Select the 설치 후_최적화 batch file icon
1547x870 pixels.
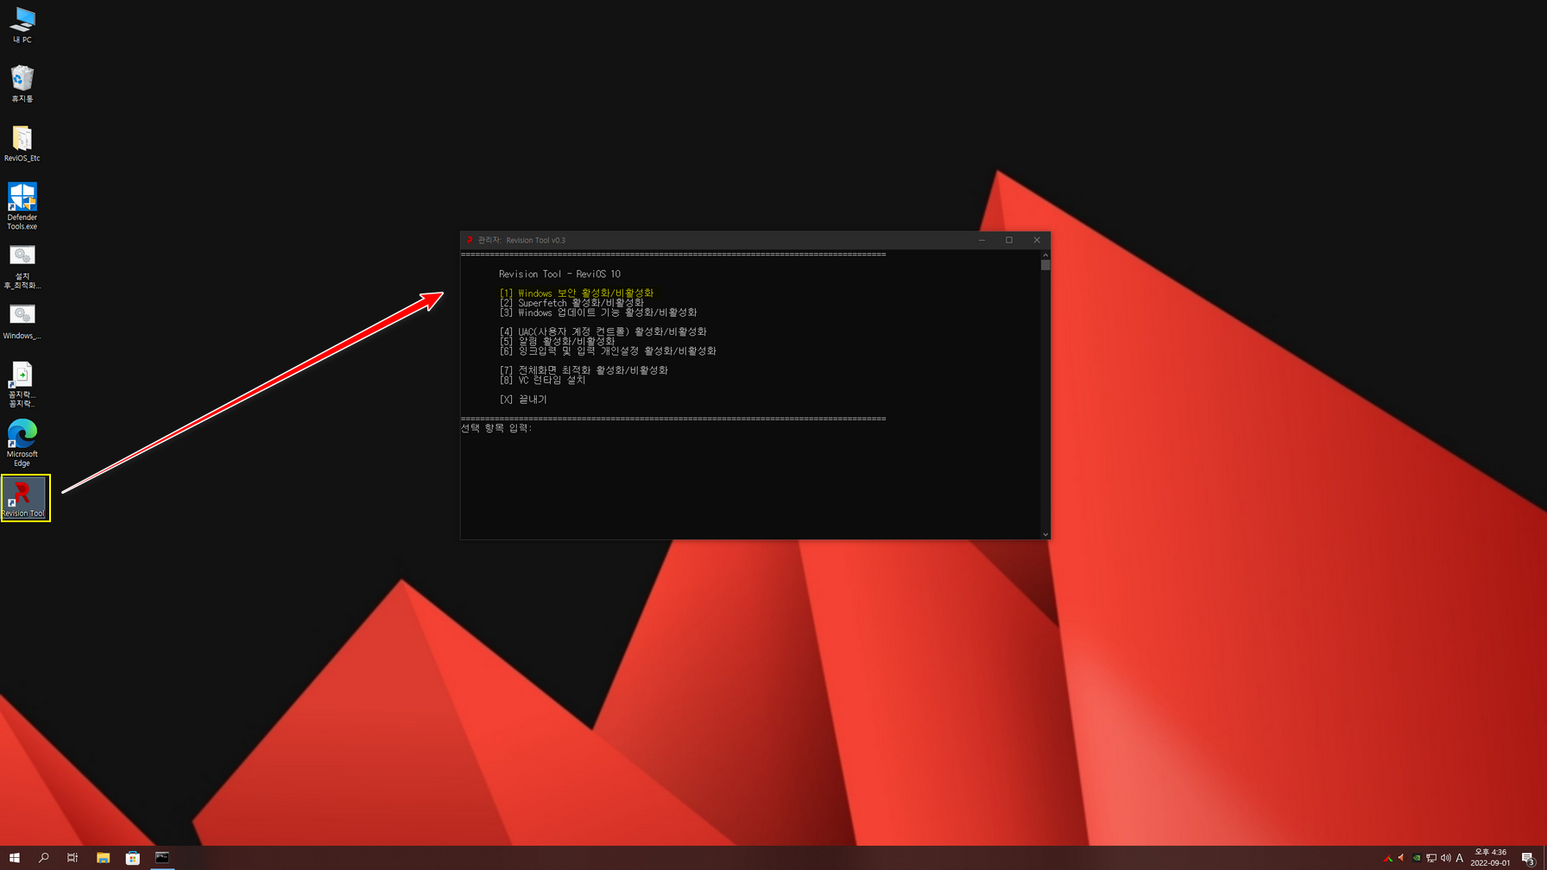[x=22, y=267]
